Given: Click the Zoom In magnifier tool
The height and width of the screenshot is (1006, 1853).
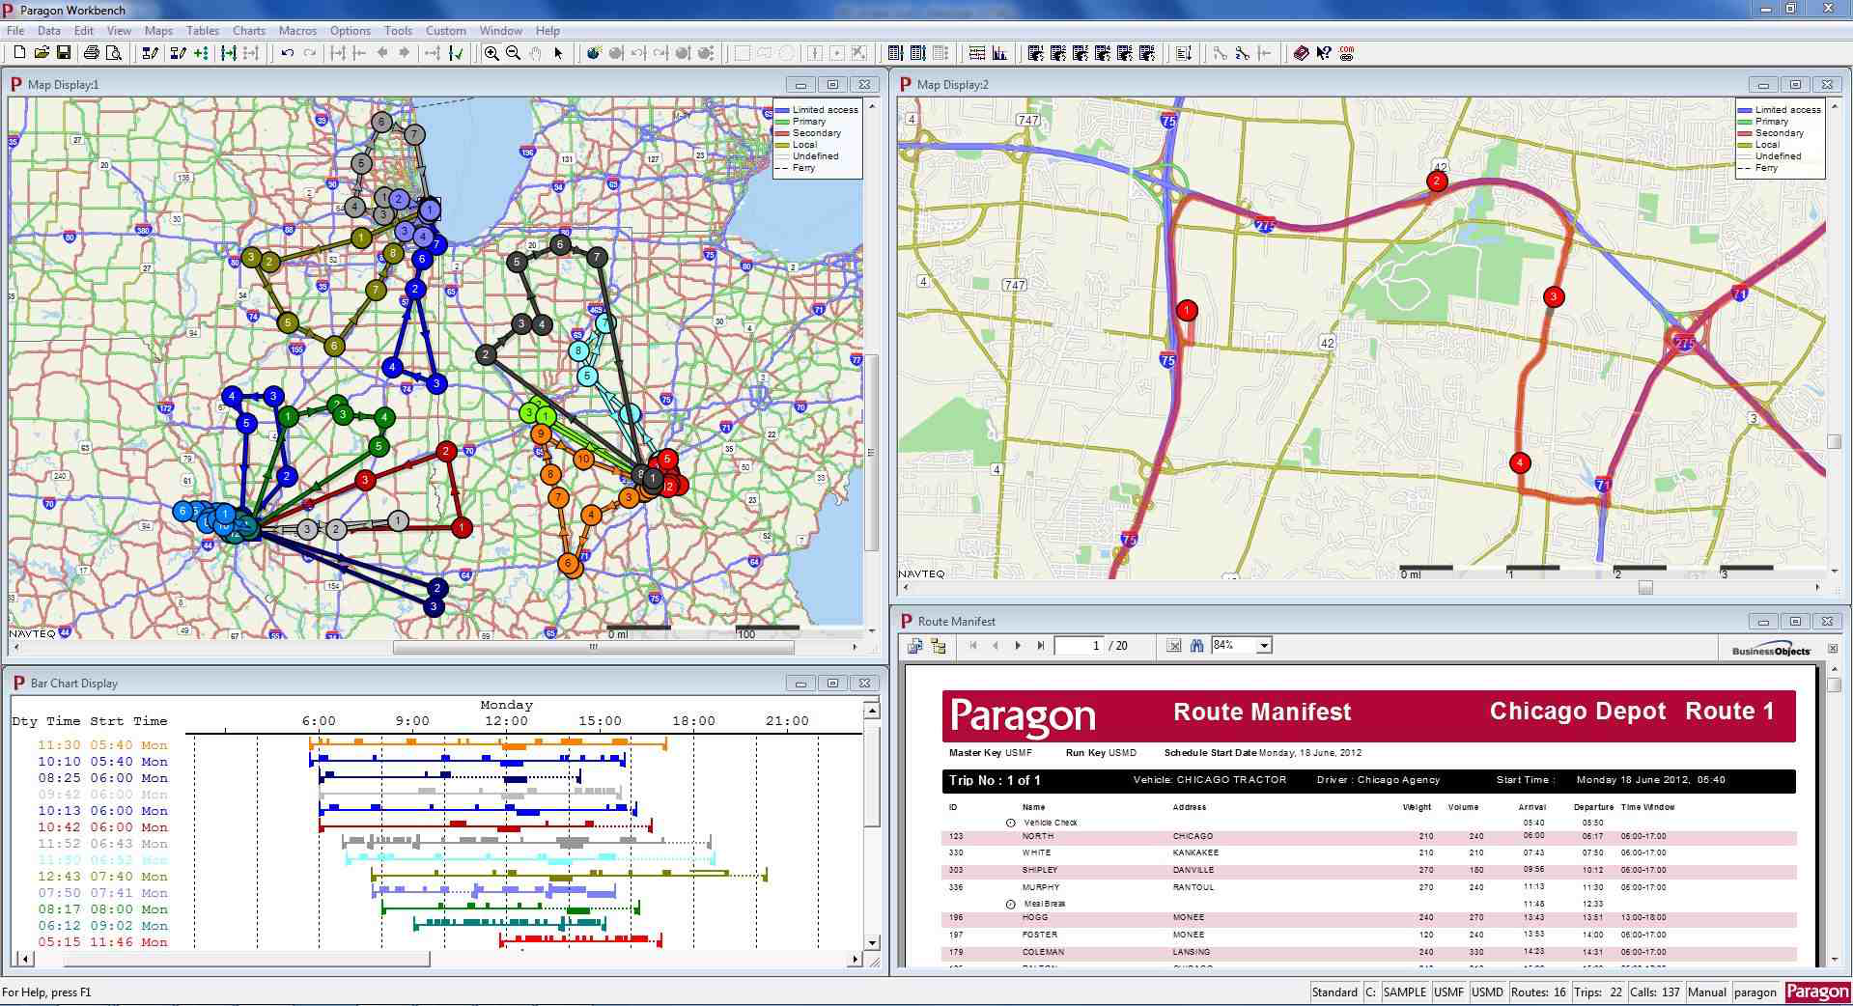Looking at the screenshot, I should click(x=491, y=53).
